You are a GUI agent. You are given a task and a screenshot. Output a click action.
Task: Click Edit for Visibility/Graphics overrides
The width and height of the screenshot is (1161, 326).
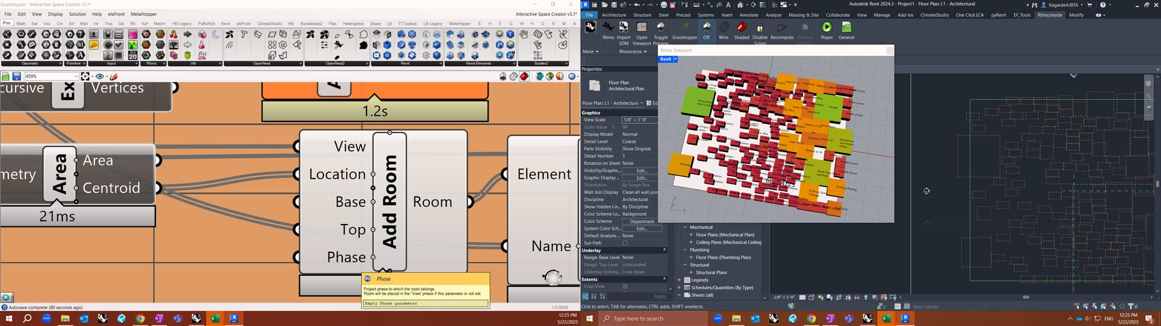pos(642,171)
